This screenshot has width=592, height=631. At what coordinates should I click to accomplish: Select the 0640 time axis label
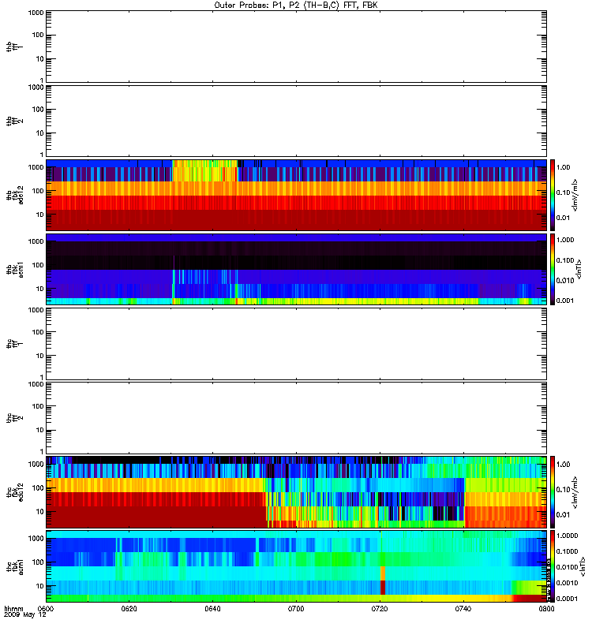tap(212, 609)
